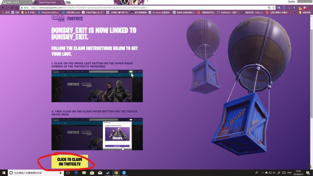Open the pixiv bookmark
The height and width of the screenshot is (176, 313).
coord(71,12)
